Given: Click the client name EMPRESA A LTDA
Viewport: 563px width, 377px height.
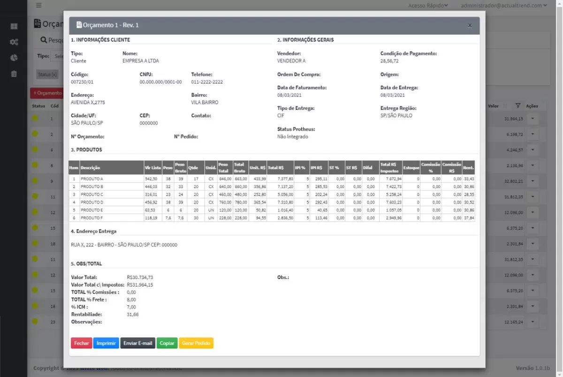Looking at the screenshot, I should (140, 61).
